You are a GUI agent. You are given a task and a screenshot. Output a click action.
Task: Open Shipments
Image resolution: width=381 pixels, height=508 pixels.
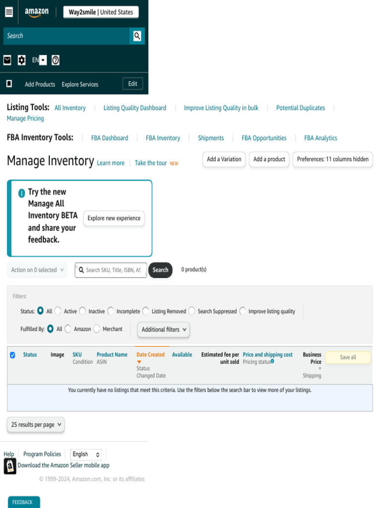click(x=211, y=138)
